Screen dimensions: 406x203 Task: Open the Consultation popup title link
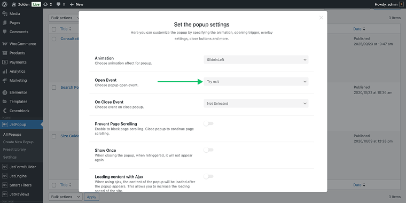69,38
